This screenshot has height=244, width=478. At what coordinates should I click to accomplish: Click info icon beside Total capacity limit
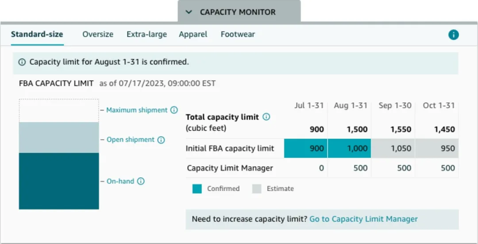[x=266, y=117]
